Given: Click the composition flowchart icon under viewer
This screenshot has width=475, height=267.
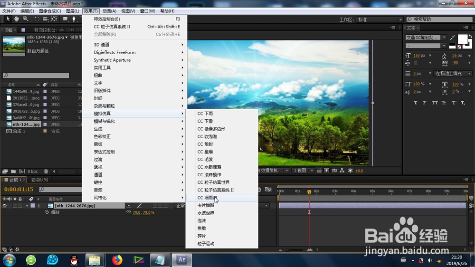Looking at the screenshot, I should [x=342, y=171].
